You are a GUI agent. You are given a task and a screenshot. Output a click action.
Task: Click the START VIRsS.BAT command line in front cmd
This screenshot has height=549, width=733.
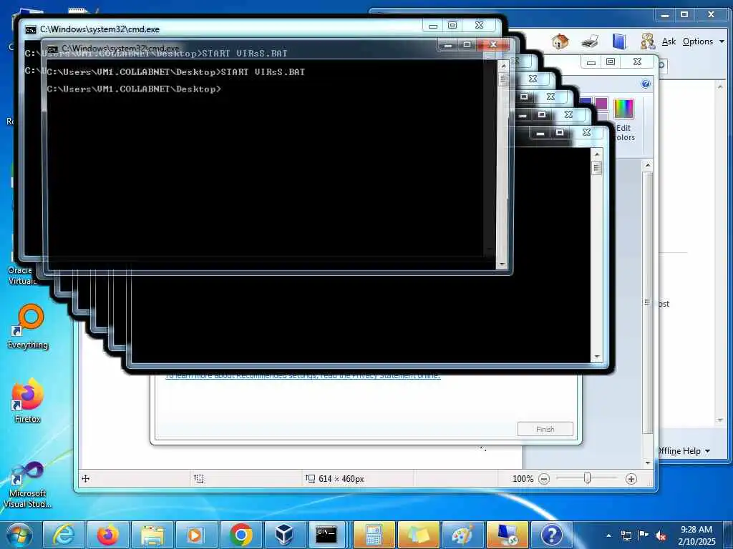176,72
